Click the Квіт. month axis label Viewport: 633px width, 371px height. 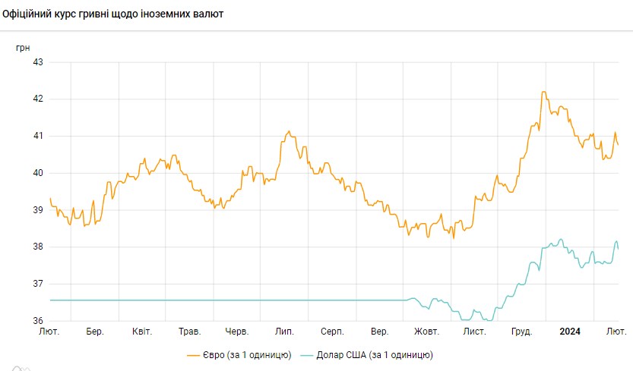click(x=142, y=332)
